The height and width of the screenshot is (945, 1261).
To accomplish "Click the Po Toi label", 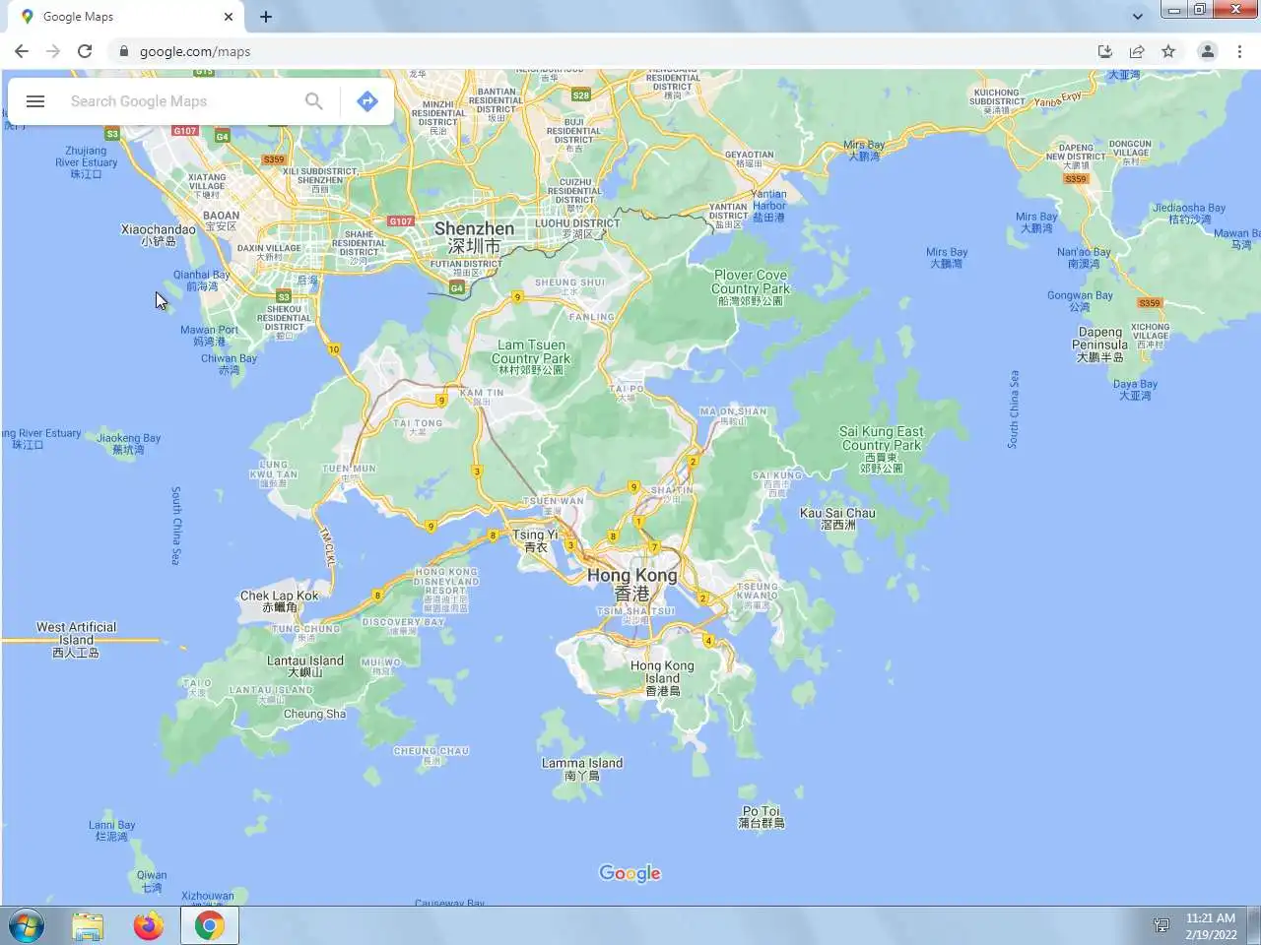I will [762, 817].
